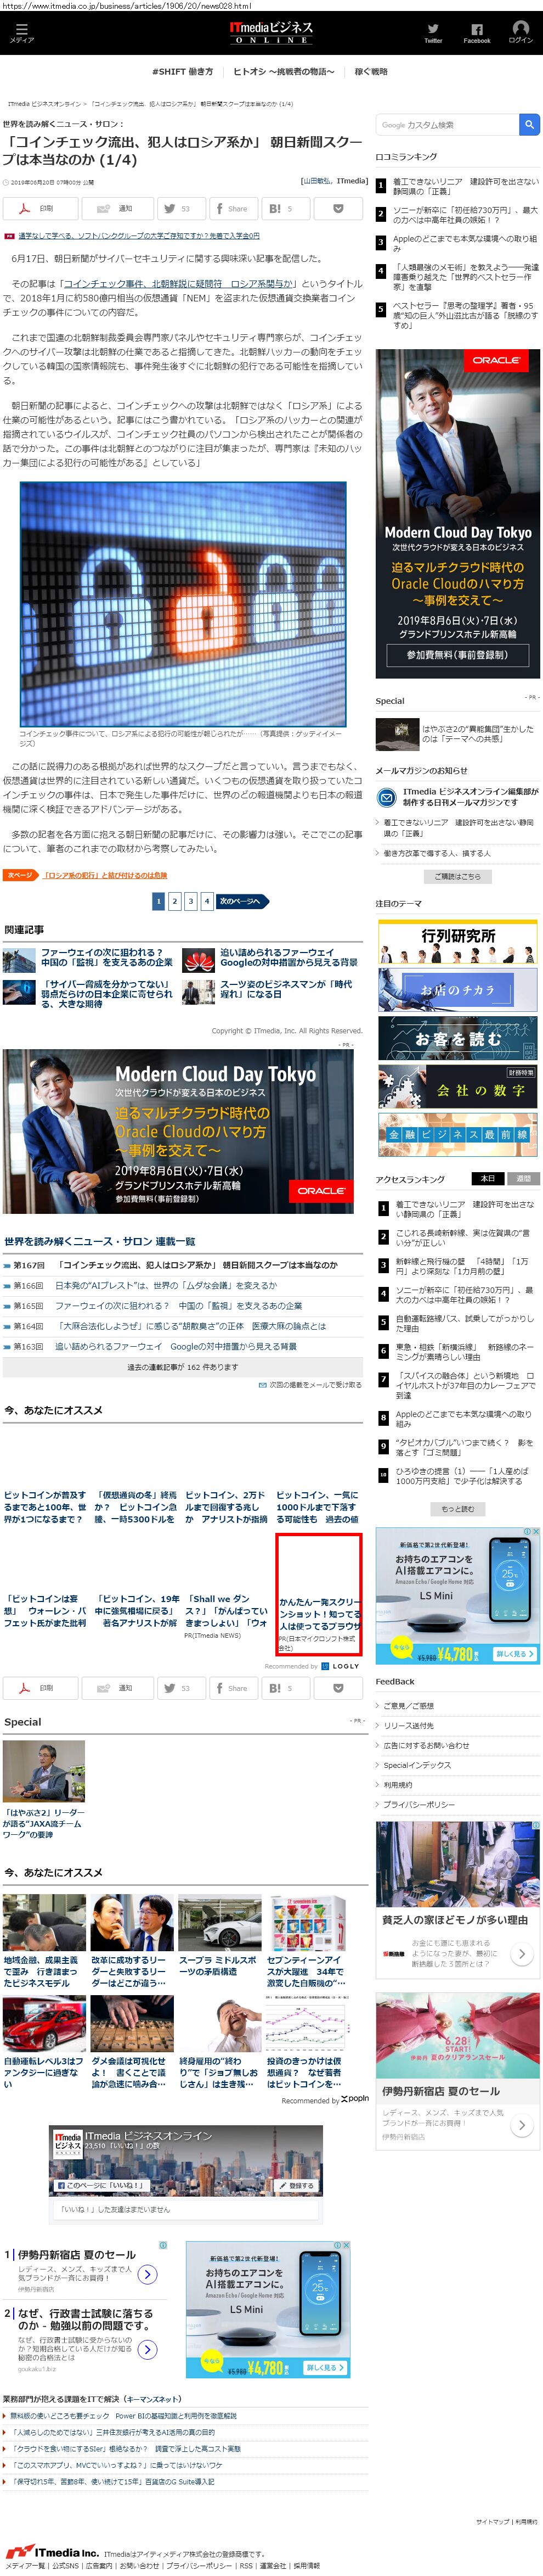Click 貧乏人の家ほどモノが多い理由 sidebar ad
Screen dimensions: 543x2576
[457, 1899]
